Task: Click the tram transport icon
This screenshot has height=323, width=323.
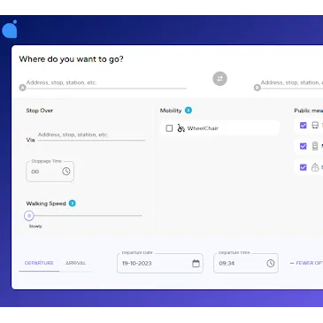Action: click(x=315, y=167)
